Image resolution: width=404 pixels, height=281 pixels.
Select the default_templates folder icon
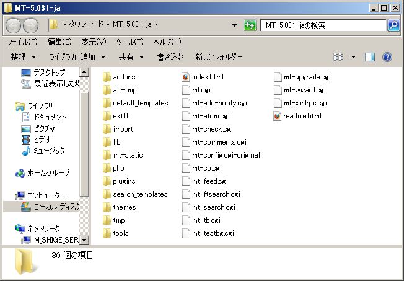(x=107, y=103)
